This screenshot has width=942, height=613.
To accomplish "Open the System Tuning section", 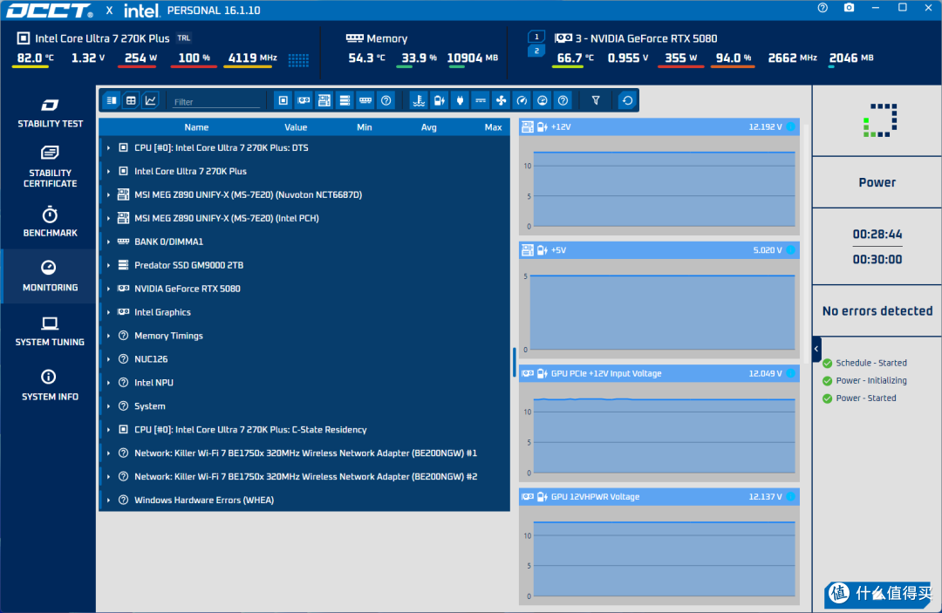I will [50, 331].
